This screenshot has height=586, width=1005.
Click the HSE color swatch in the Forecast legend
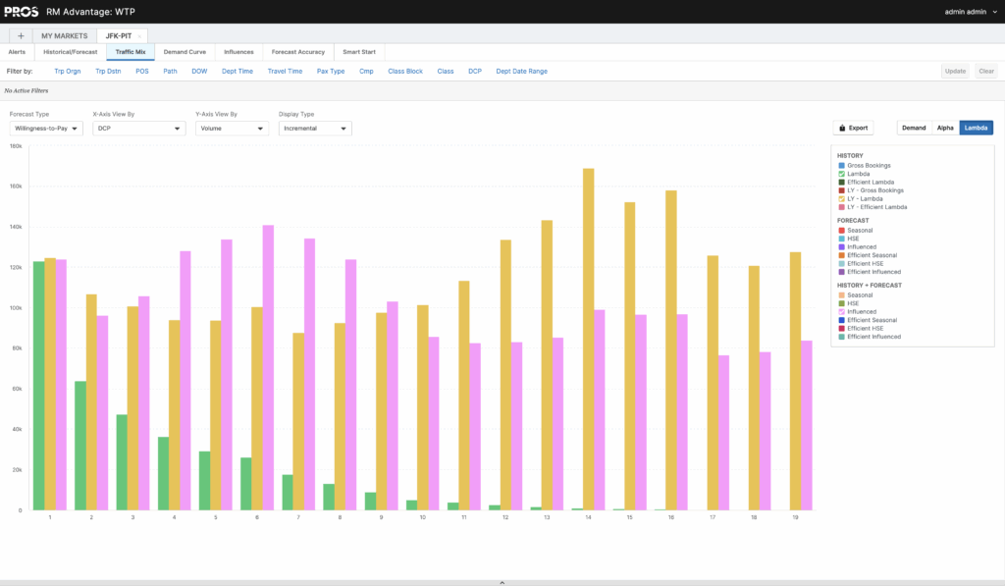coord(839,238)
